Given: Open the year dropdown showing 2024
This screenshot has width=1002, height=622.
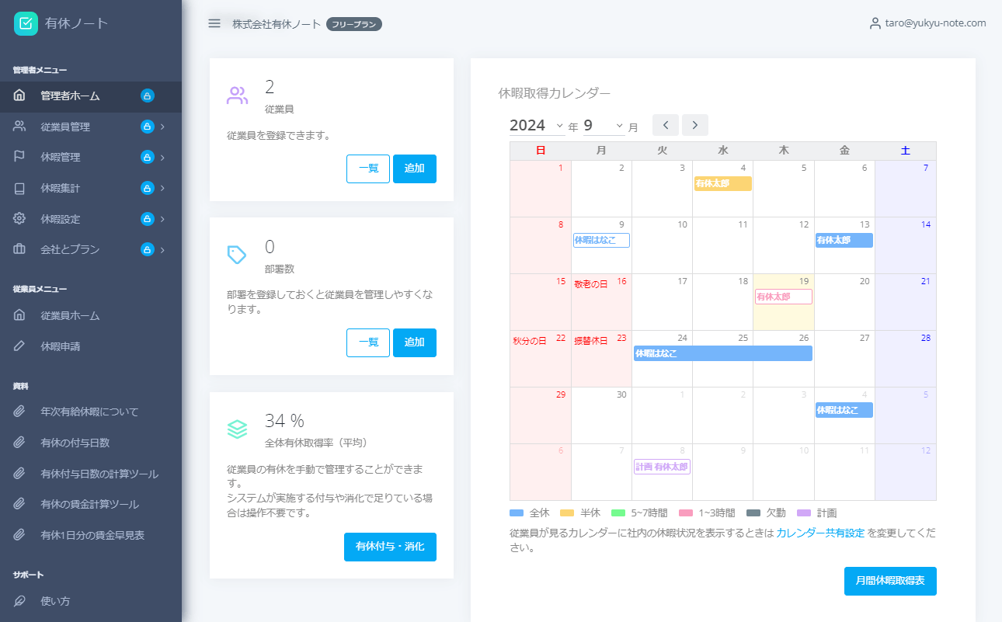Looking at the screenshot, I should (537, 125).
